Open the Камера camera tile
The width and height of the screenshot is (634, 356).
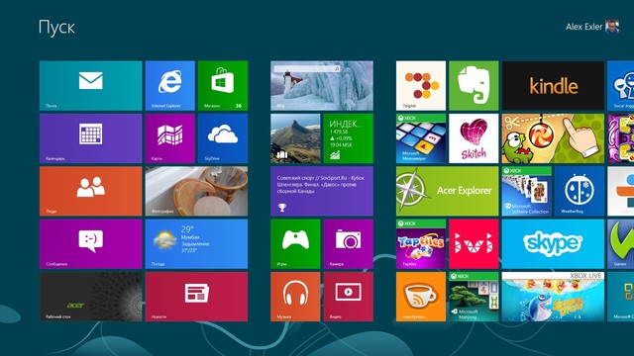(348, 244)
